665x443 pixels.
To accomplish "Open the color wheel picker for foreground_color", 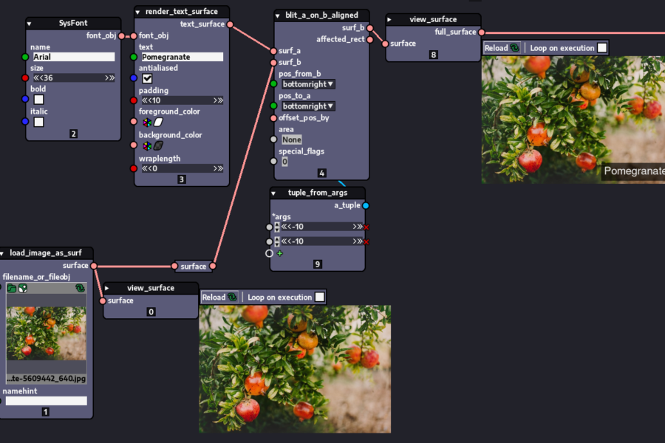I will pos(147,123).
